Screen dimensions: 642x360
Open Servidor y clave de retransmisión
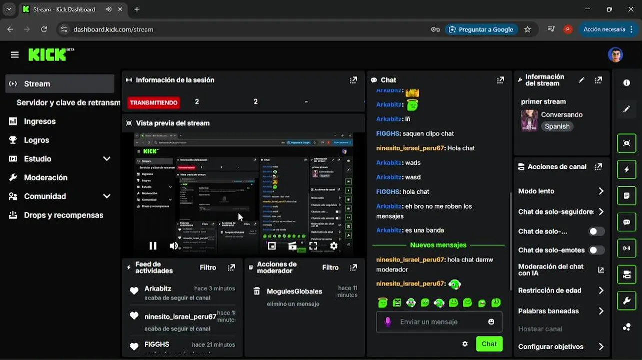[x=68, y=103]
